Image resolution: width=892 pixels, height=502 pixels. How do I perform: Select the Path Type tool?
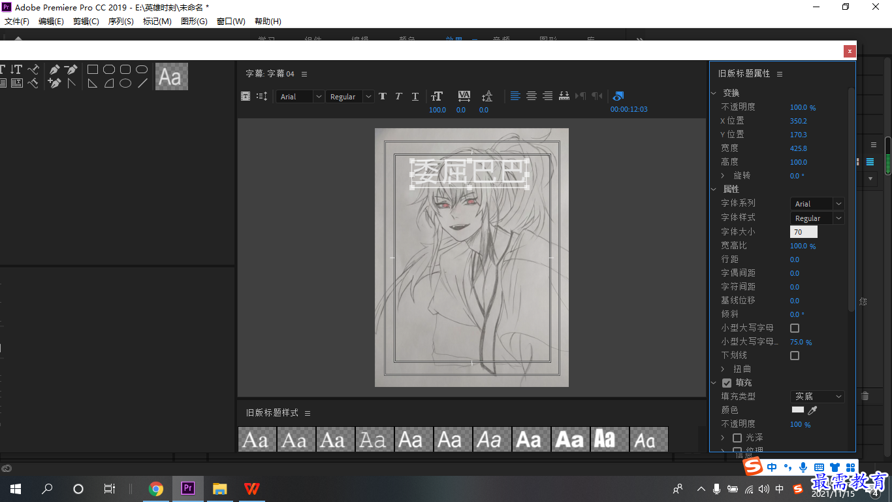pos(33,69)
